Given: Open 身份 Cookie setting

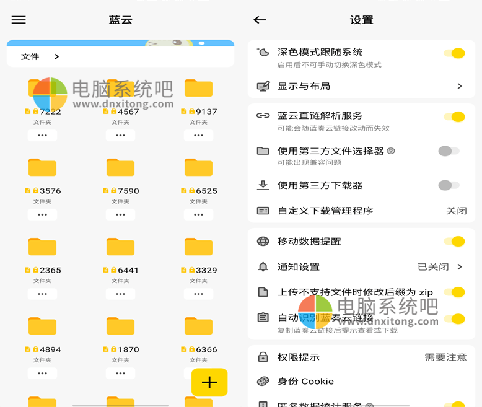Looking at the screenshot, I should [362, 381].
